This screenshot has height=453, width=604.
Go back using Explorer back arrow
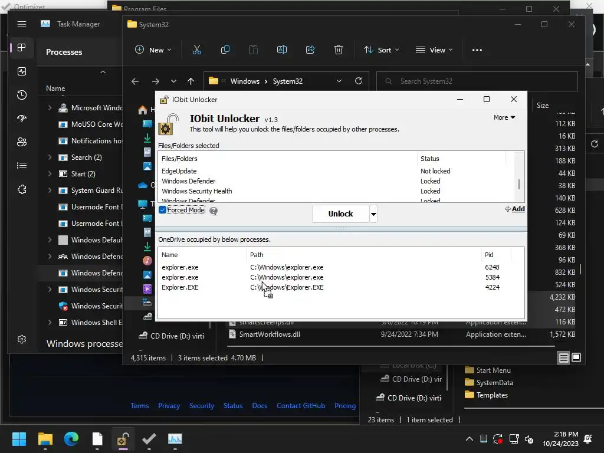tap(135, 81)
